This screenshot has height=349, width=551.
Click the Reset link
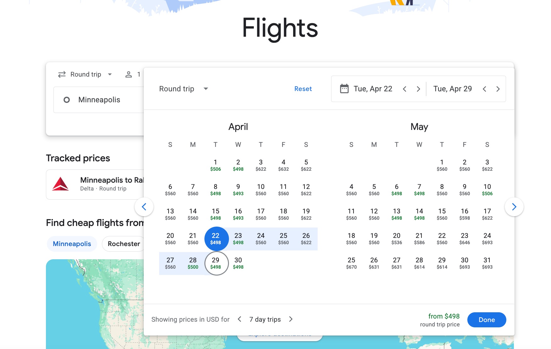coord(303,89)
